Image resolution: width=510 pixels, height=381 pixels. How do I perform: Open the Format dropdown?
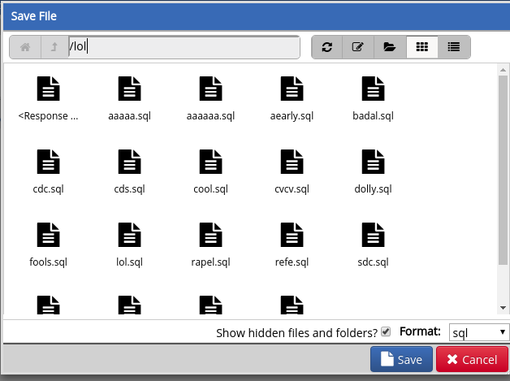coord(479,332)
